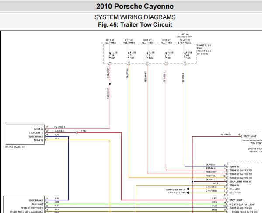Click the "ORG/GRN" wire label
Viewport: 262px width, 213px height.
pos(211,191)
